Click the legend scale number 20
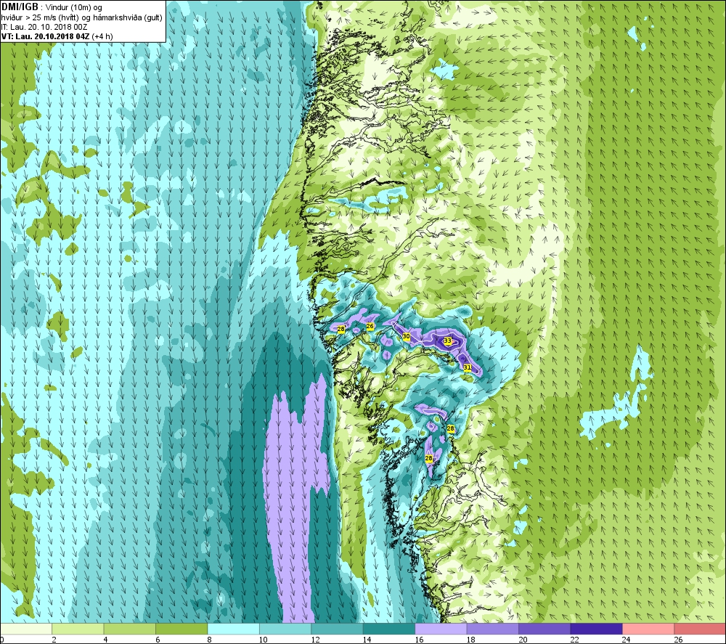This screenshot has height=644, width=726. click(523, 640)
